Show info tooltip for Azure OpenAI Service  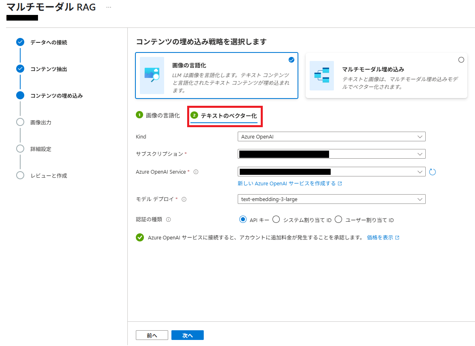[x=196, y=172]
